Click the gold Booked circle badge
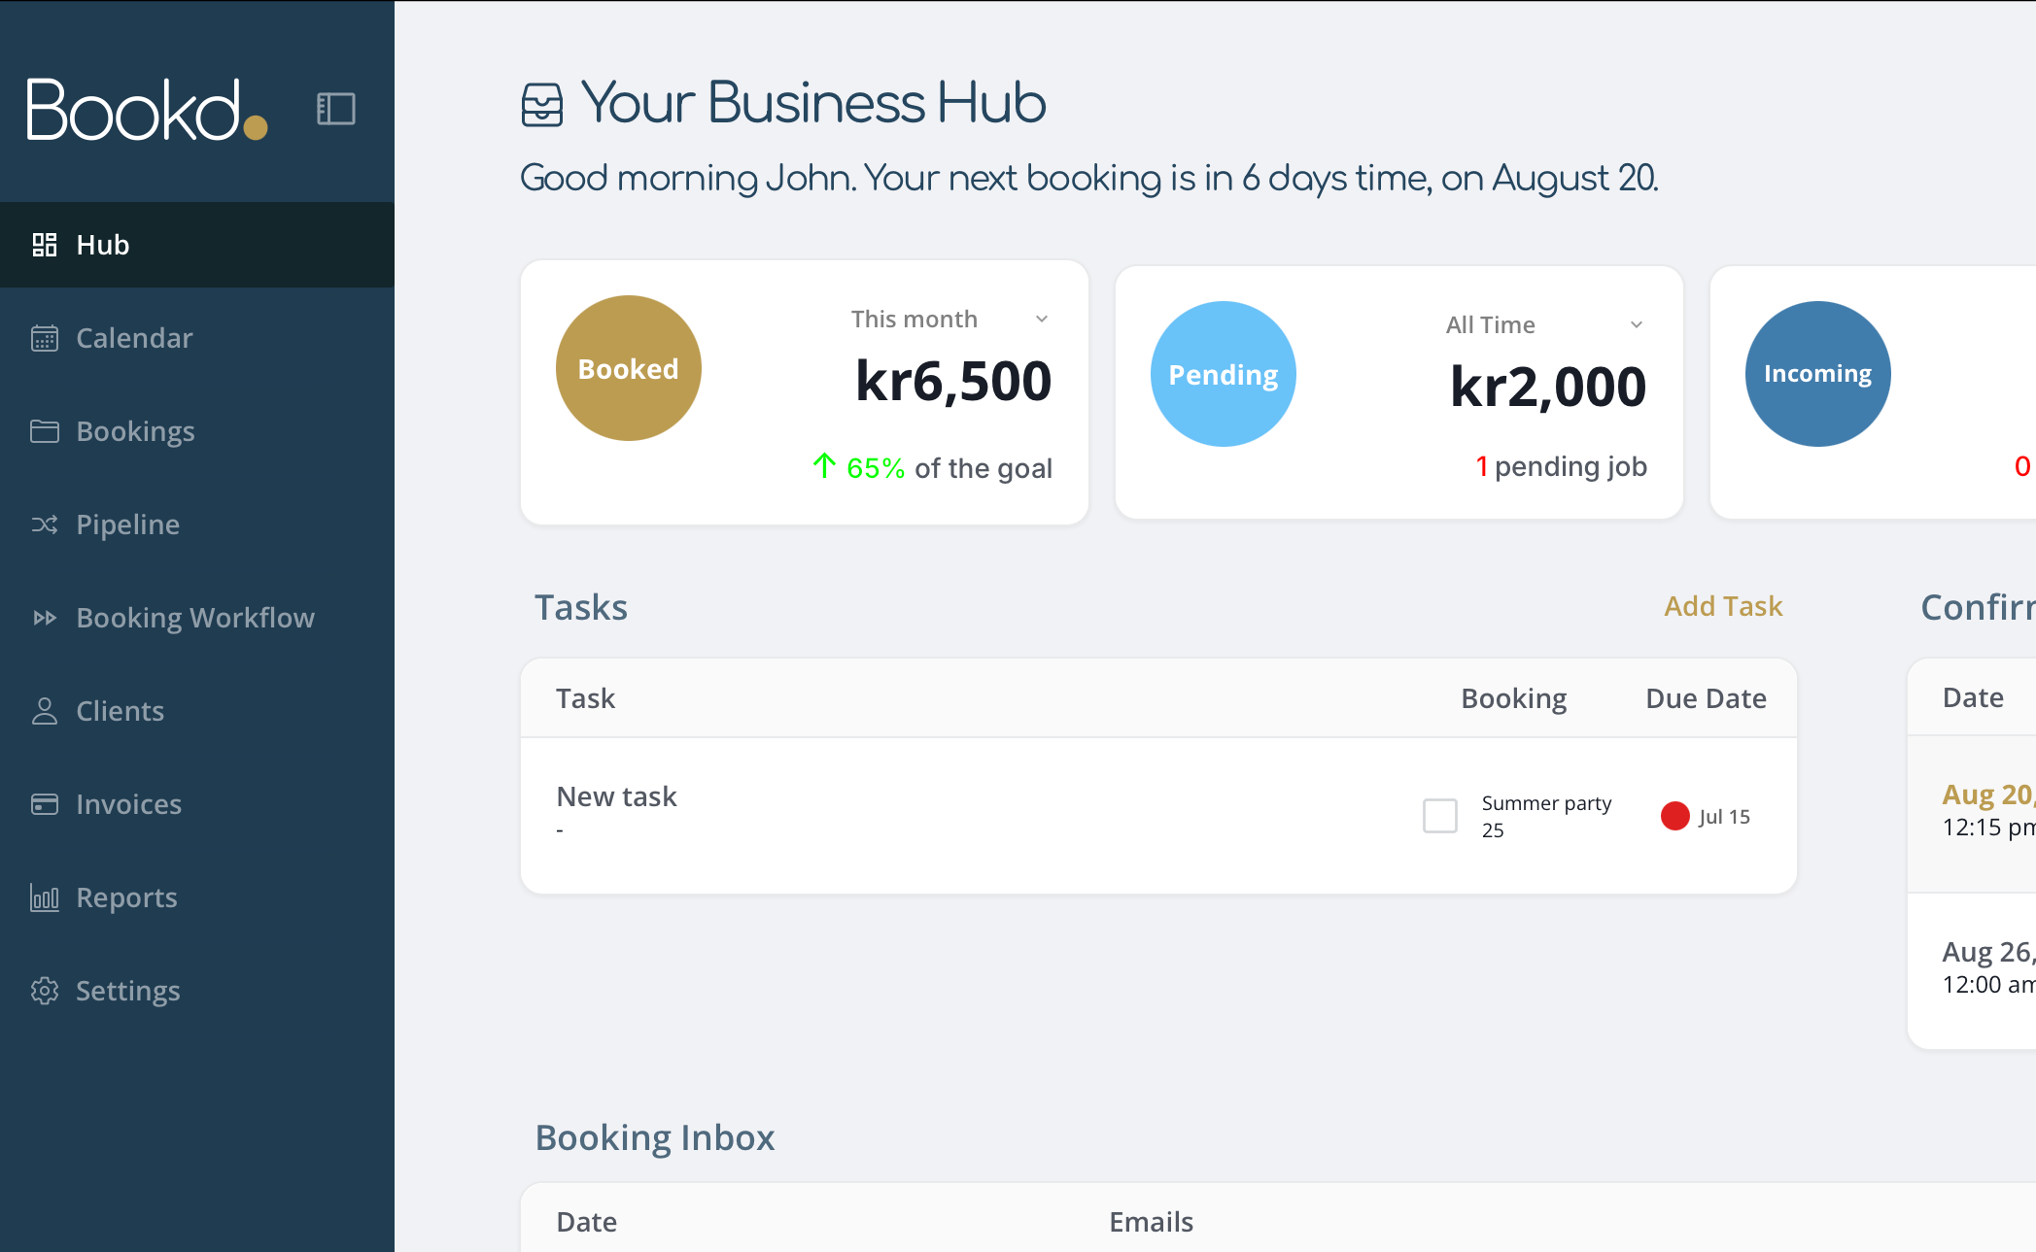Screen dimensions: 2036x1252 coord(629,368)
